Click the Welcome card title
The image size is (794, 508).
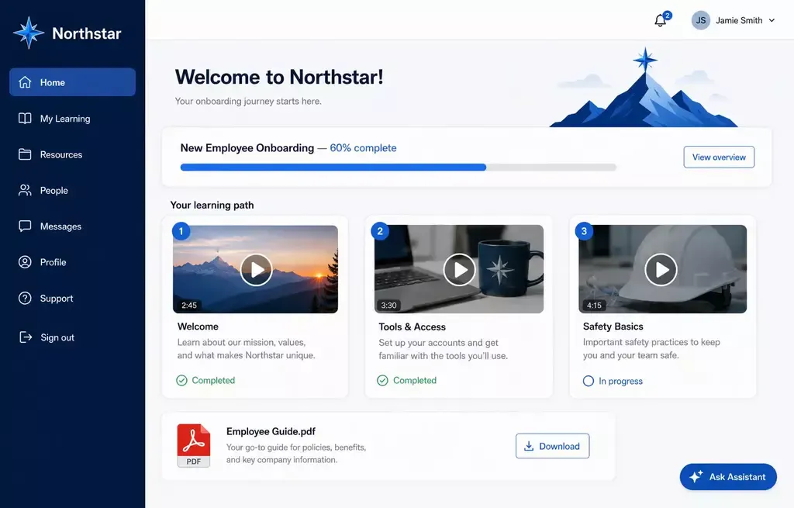(x=198, y=327)
